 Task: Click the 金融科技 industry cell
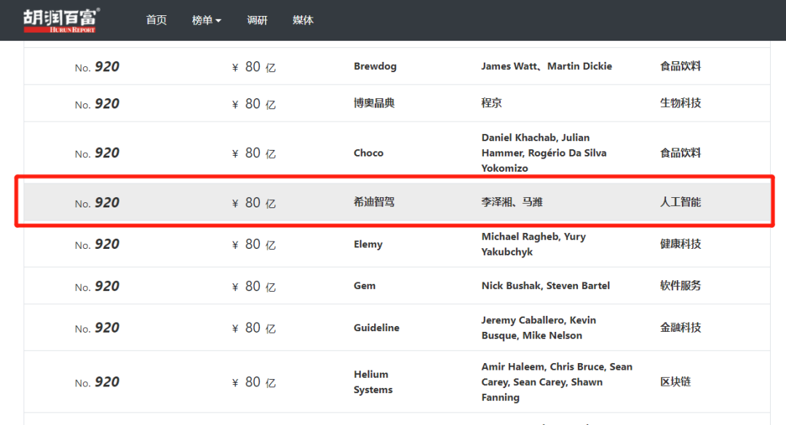tap(680, 327)
